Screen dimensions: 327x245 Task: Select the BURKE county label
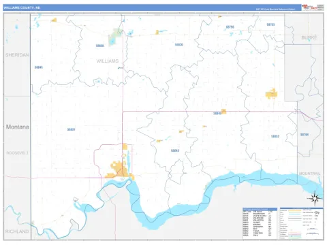tap(309, 37)
